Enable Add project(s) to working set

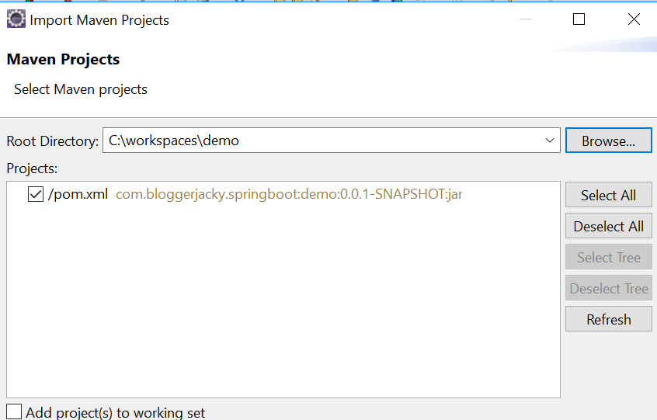[x=14, y=411]
